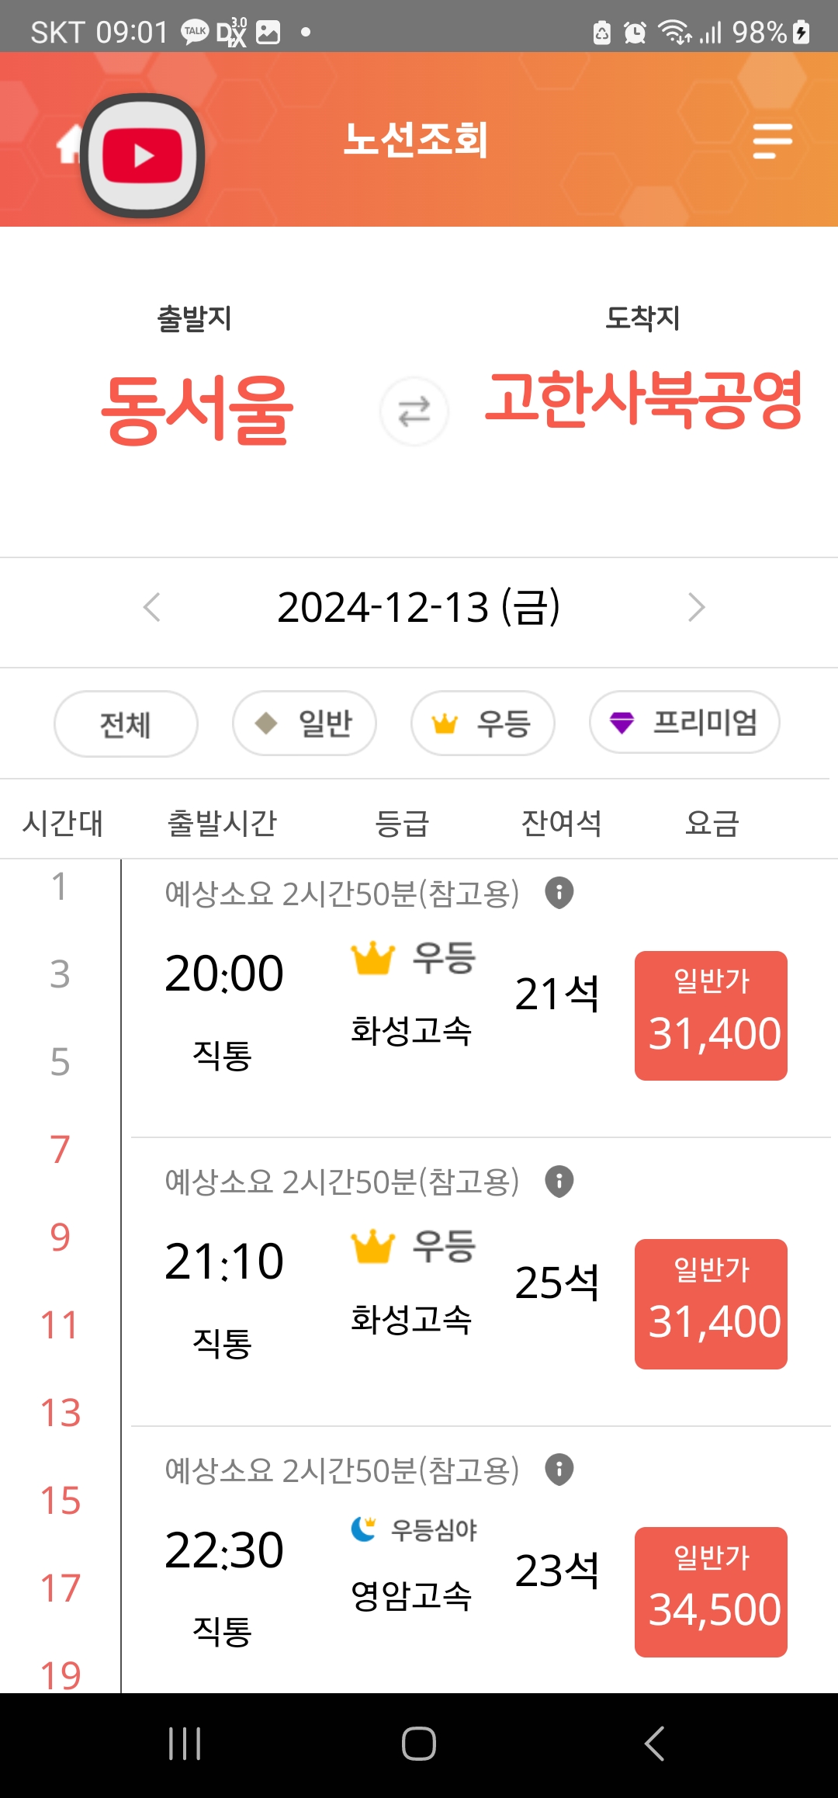
Task: Filter by 전체 all grades
Action: tap(126, 724)
